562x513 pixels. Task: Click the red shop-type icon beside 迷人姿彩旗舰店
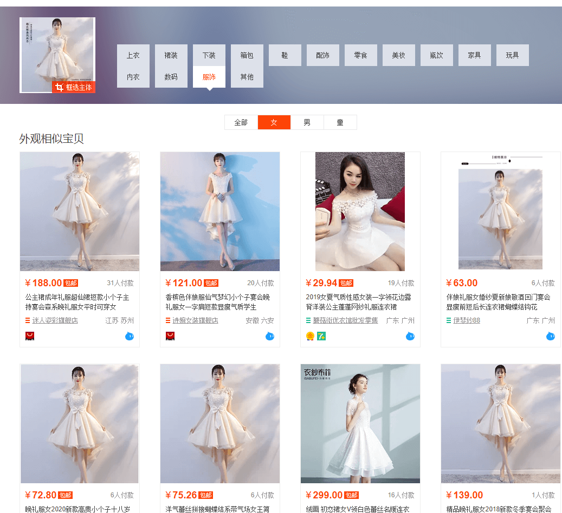click(x=28, y=320)
